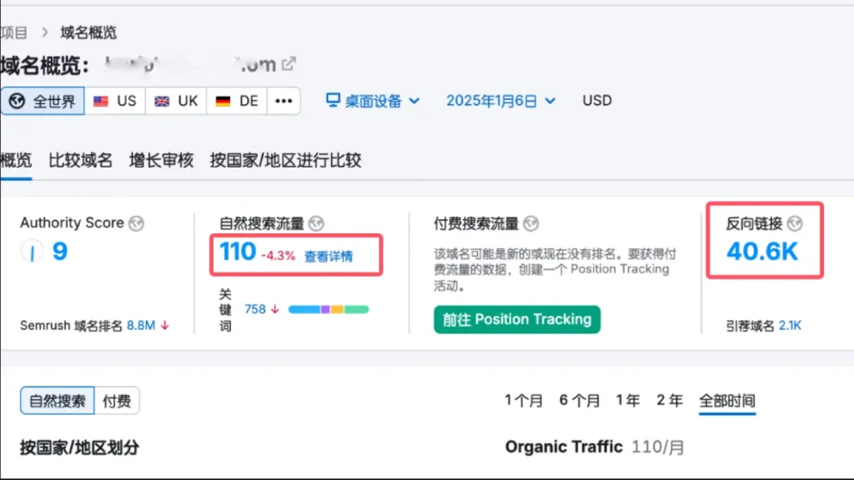The width and height of the screenshot is (854, 480).
Task: Switch to the UK database
Action: 176,101
